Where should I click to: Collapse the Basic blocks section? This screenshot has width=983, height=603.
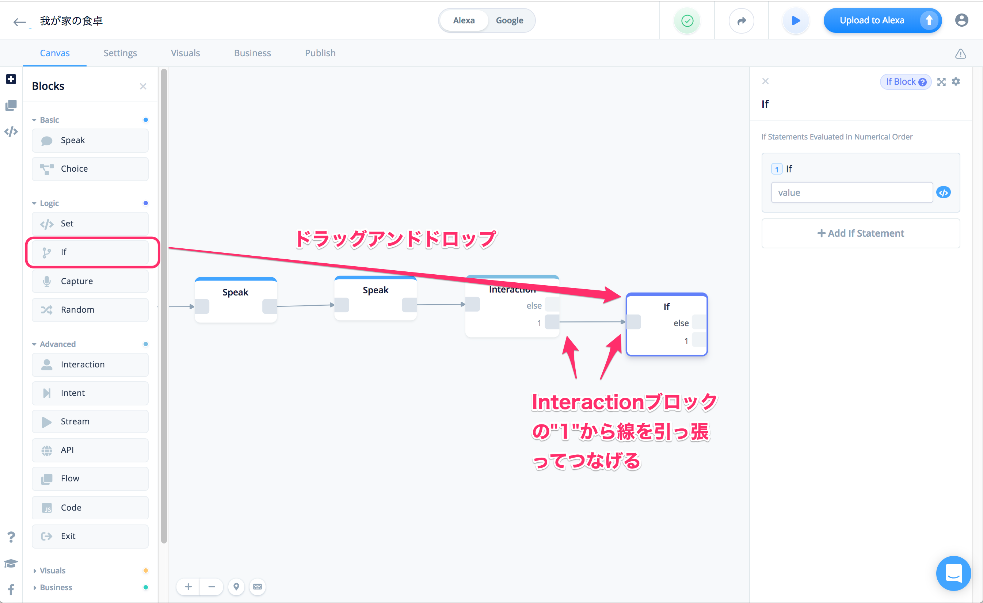(x=49, y=120)
